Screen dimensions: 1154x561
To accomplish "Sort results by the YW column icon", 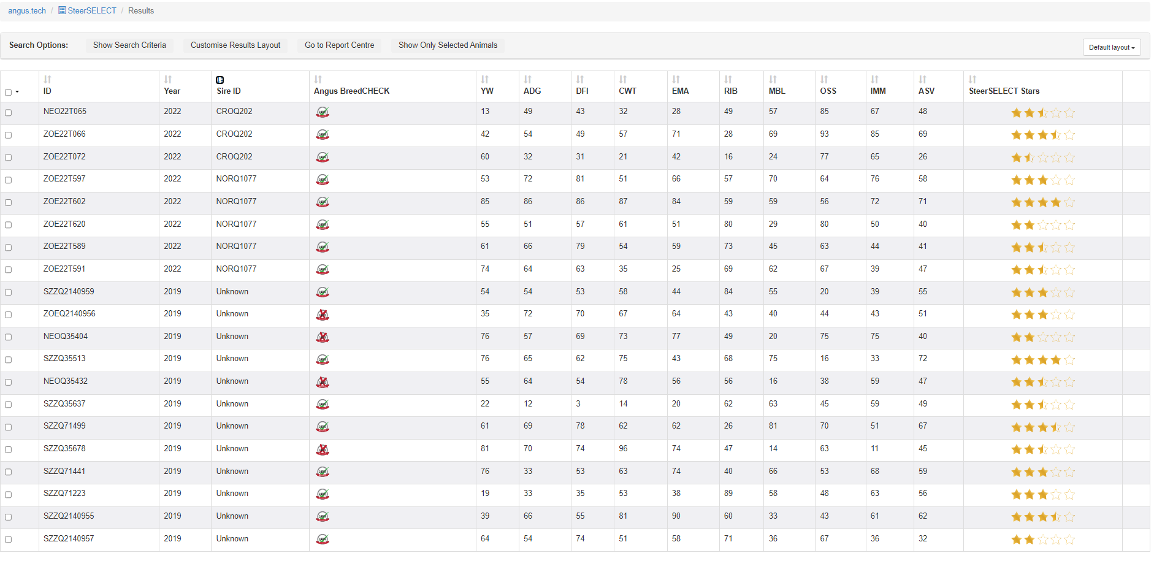I will (485, 80).
